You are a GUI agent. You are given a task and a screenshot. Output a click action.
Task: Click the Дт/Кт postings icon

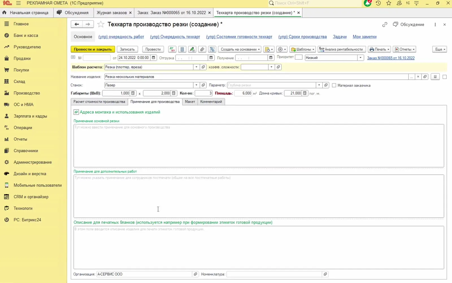click(172, 49)
